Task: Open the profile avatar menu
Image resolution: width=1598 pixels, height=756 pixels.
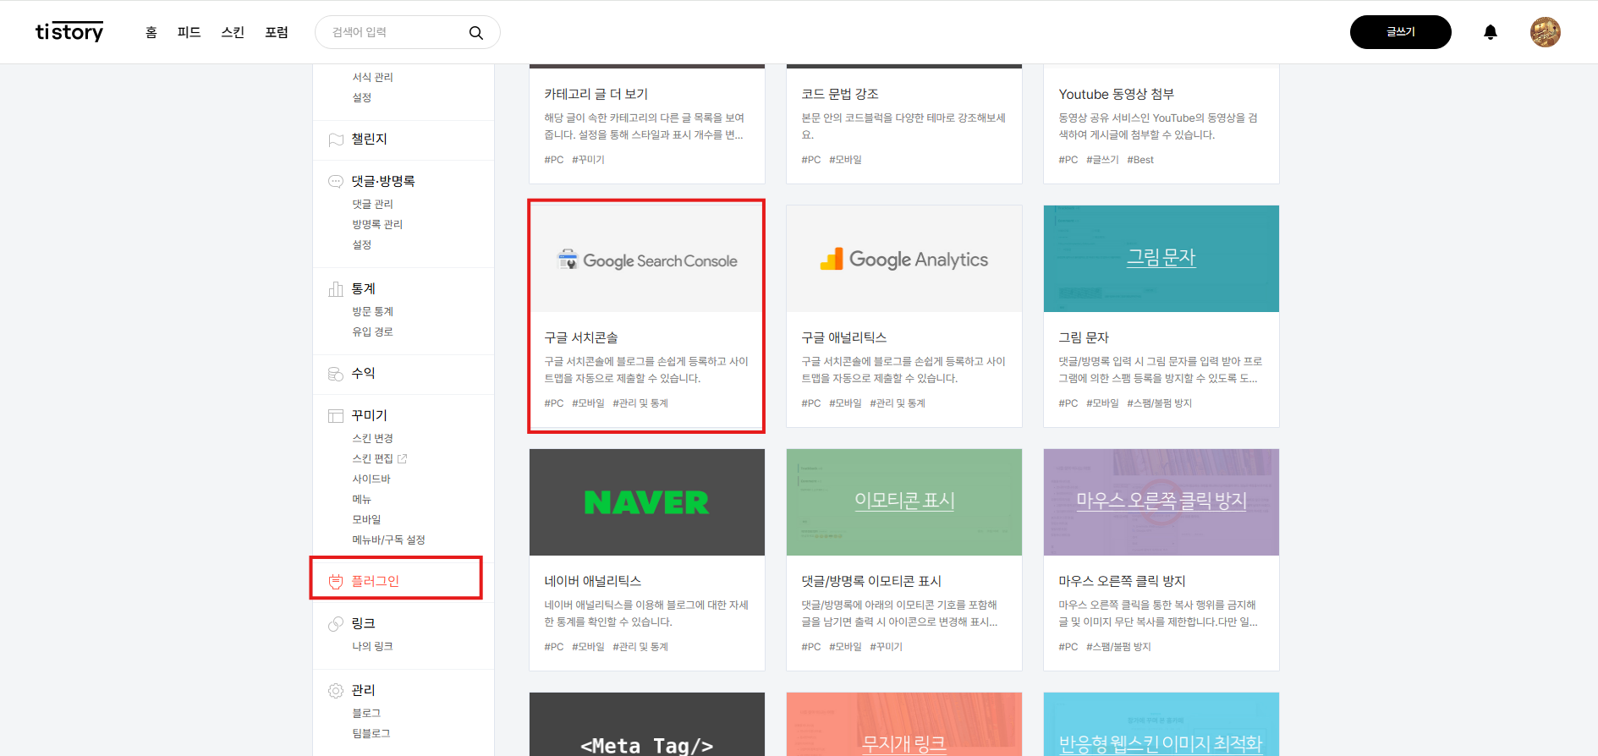Action: tap(1545, 32)
